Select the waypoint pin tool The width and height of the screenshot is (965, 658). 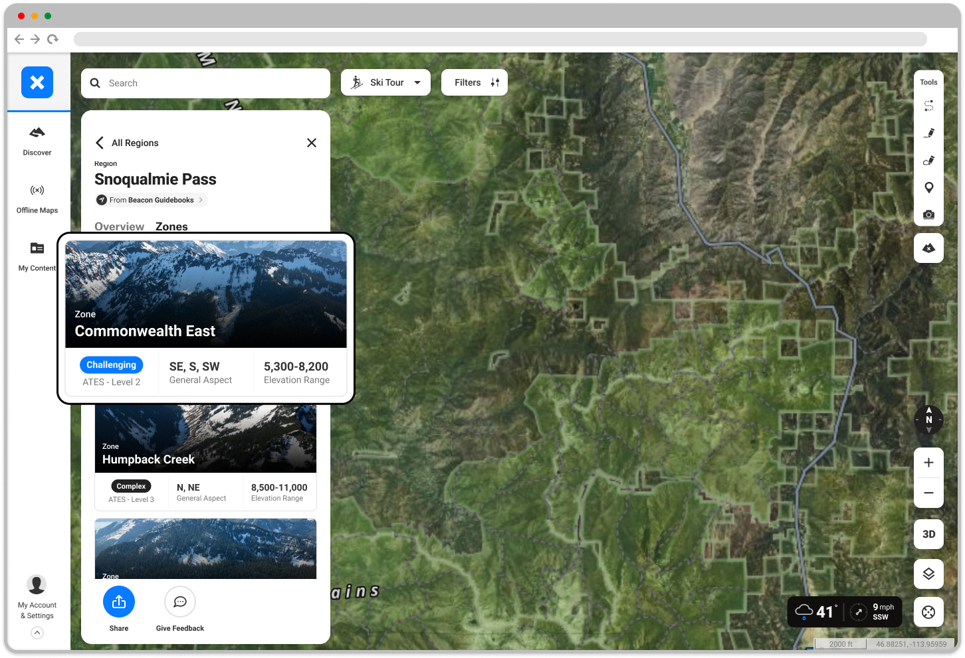pyautogui.click(x=929, y=187)
